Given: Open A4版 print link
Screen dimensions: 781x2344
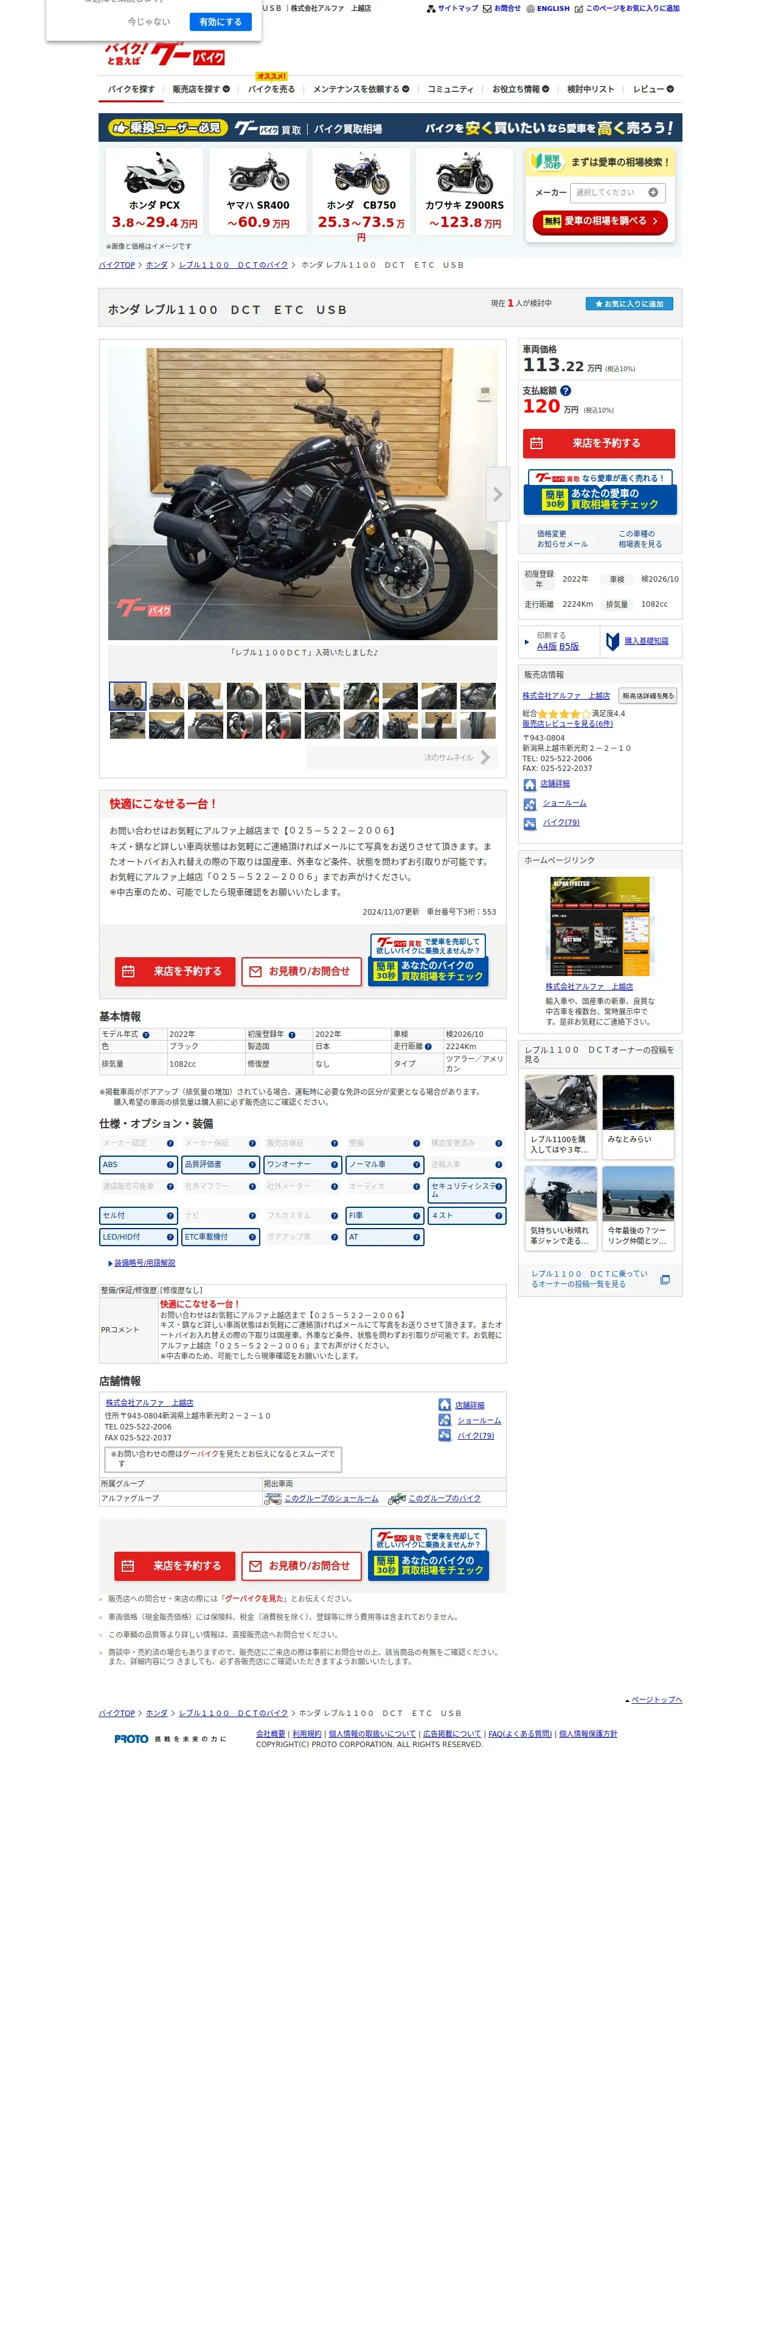Looking at the screenshot, I should point(546,646).
